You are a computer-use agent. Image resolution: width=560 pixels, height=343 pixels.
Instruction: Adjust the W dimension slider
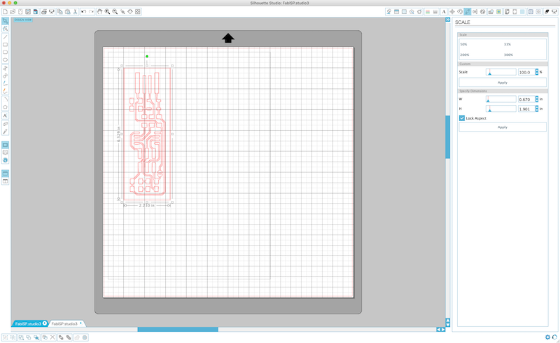pyautogui.click(x=500, y=99)
